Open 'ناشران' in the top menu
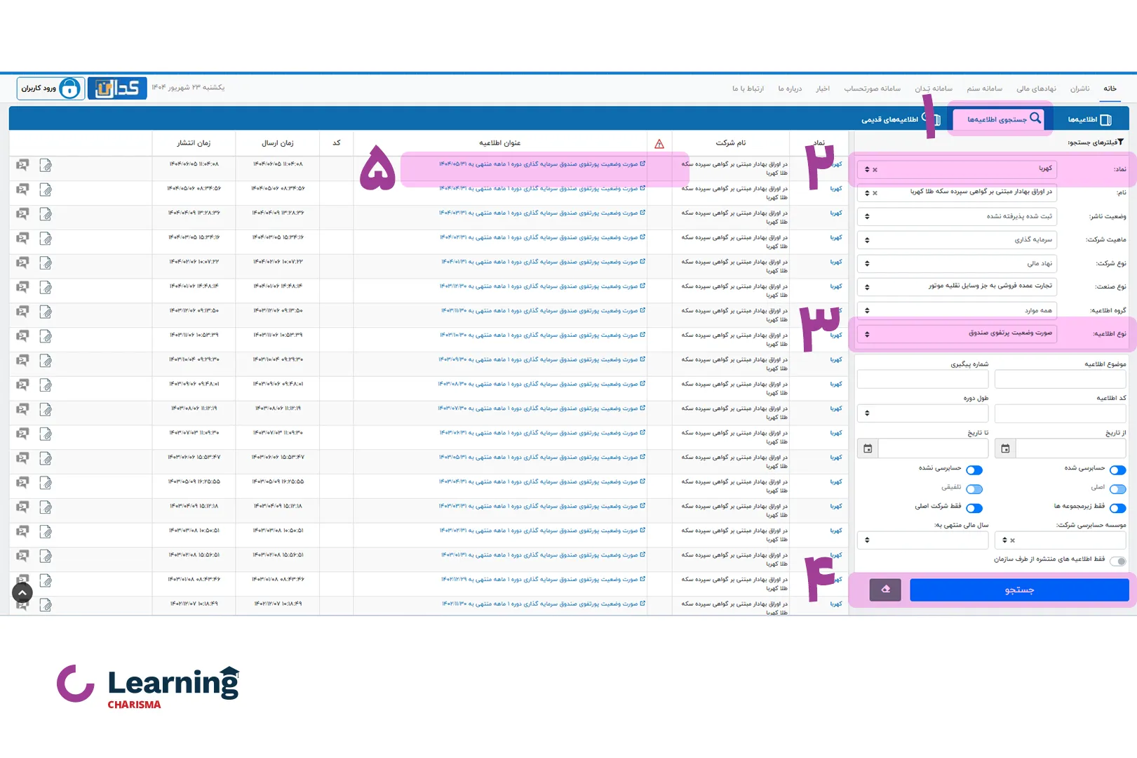This screenshot has height=758, width=1137. click(1079, 88)
